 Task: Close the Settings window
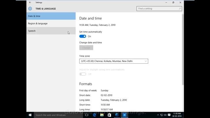pyautogui.click(x=180, y=2)
